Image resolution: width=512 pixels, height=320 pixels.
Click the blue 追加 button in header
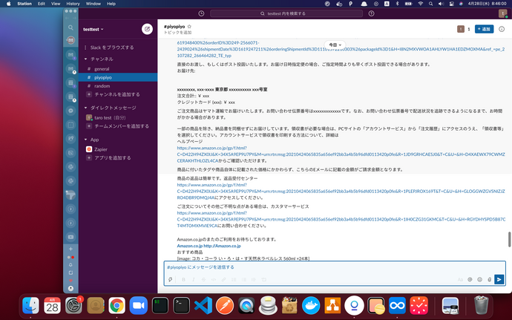point(484,29)
